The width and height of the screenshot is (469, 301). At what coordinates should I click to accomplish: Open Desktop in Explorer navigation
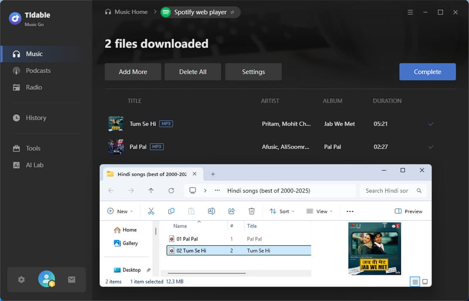tap(127, 270)
